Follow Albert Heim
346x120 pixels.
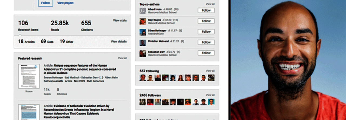(x=206, y=11)
